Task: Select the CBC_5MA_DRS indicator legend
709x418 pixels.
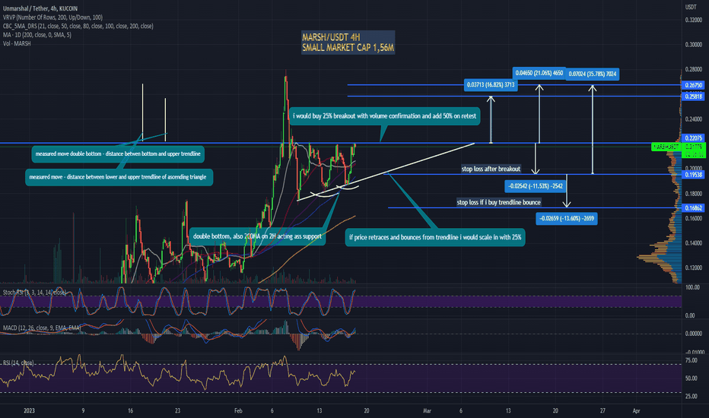Action: pos(78,26)
